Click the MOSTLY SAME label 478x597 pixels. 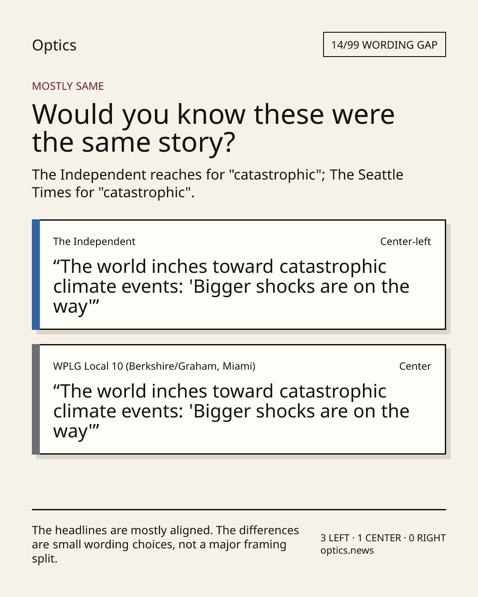point(68,86)
